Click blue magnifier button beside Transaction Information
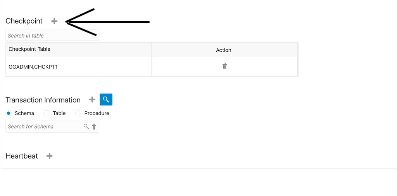Viewport: 397px width, 196px height. point(106,99)
